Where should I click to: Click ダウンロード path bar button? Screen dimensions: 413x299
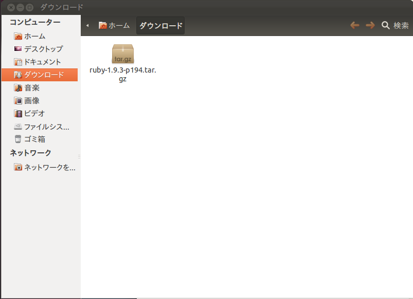[x=160, y=26]
